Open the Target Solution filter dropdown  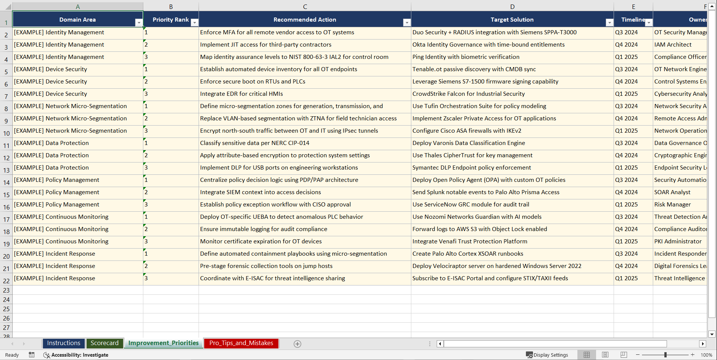click(610, 23)
